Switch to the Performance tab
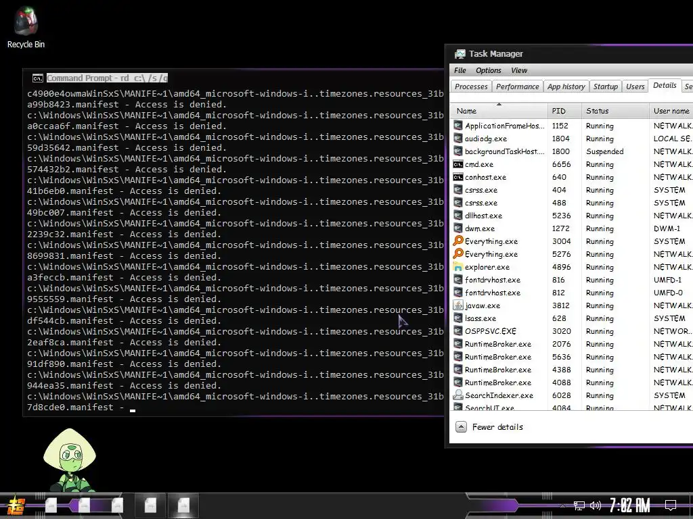Viewport: 693px width, 519px height. pos(518,86)
